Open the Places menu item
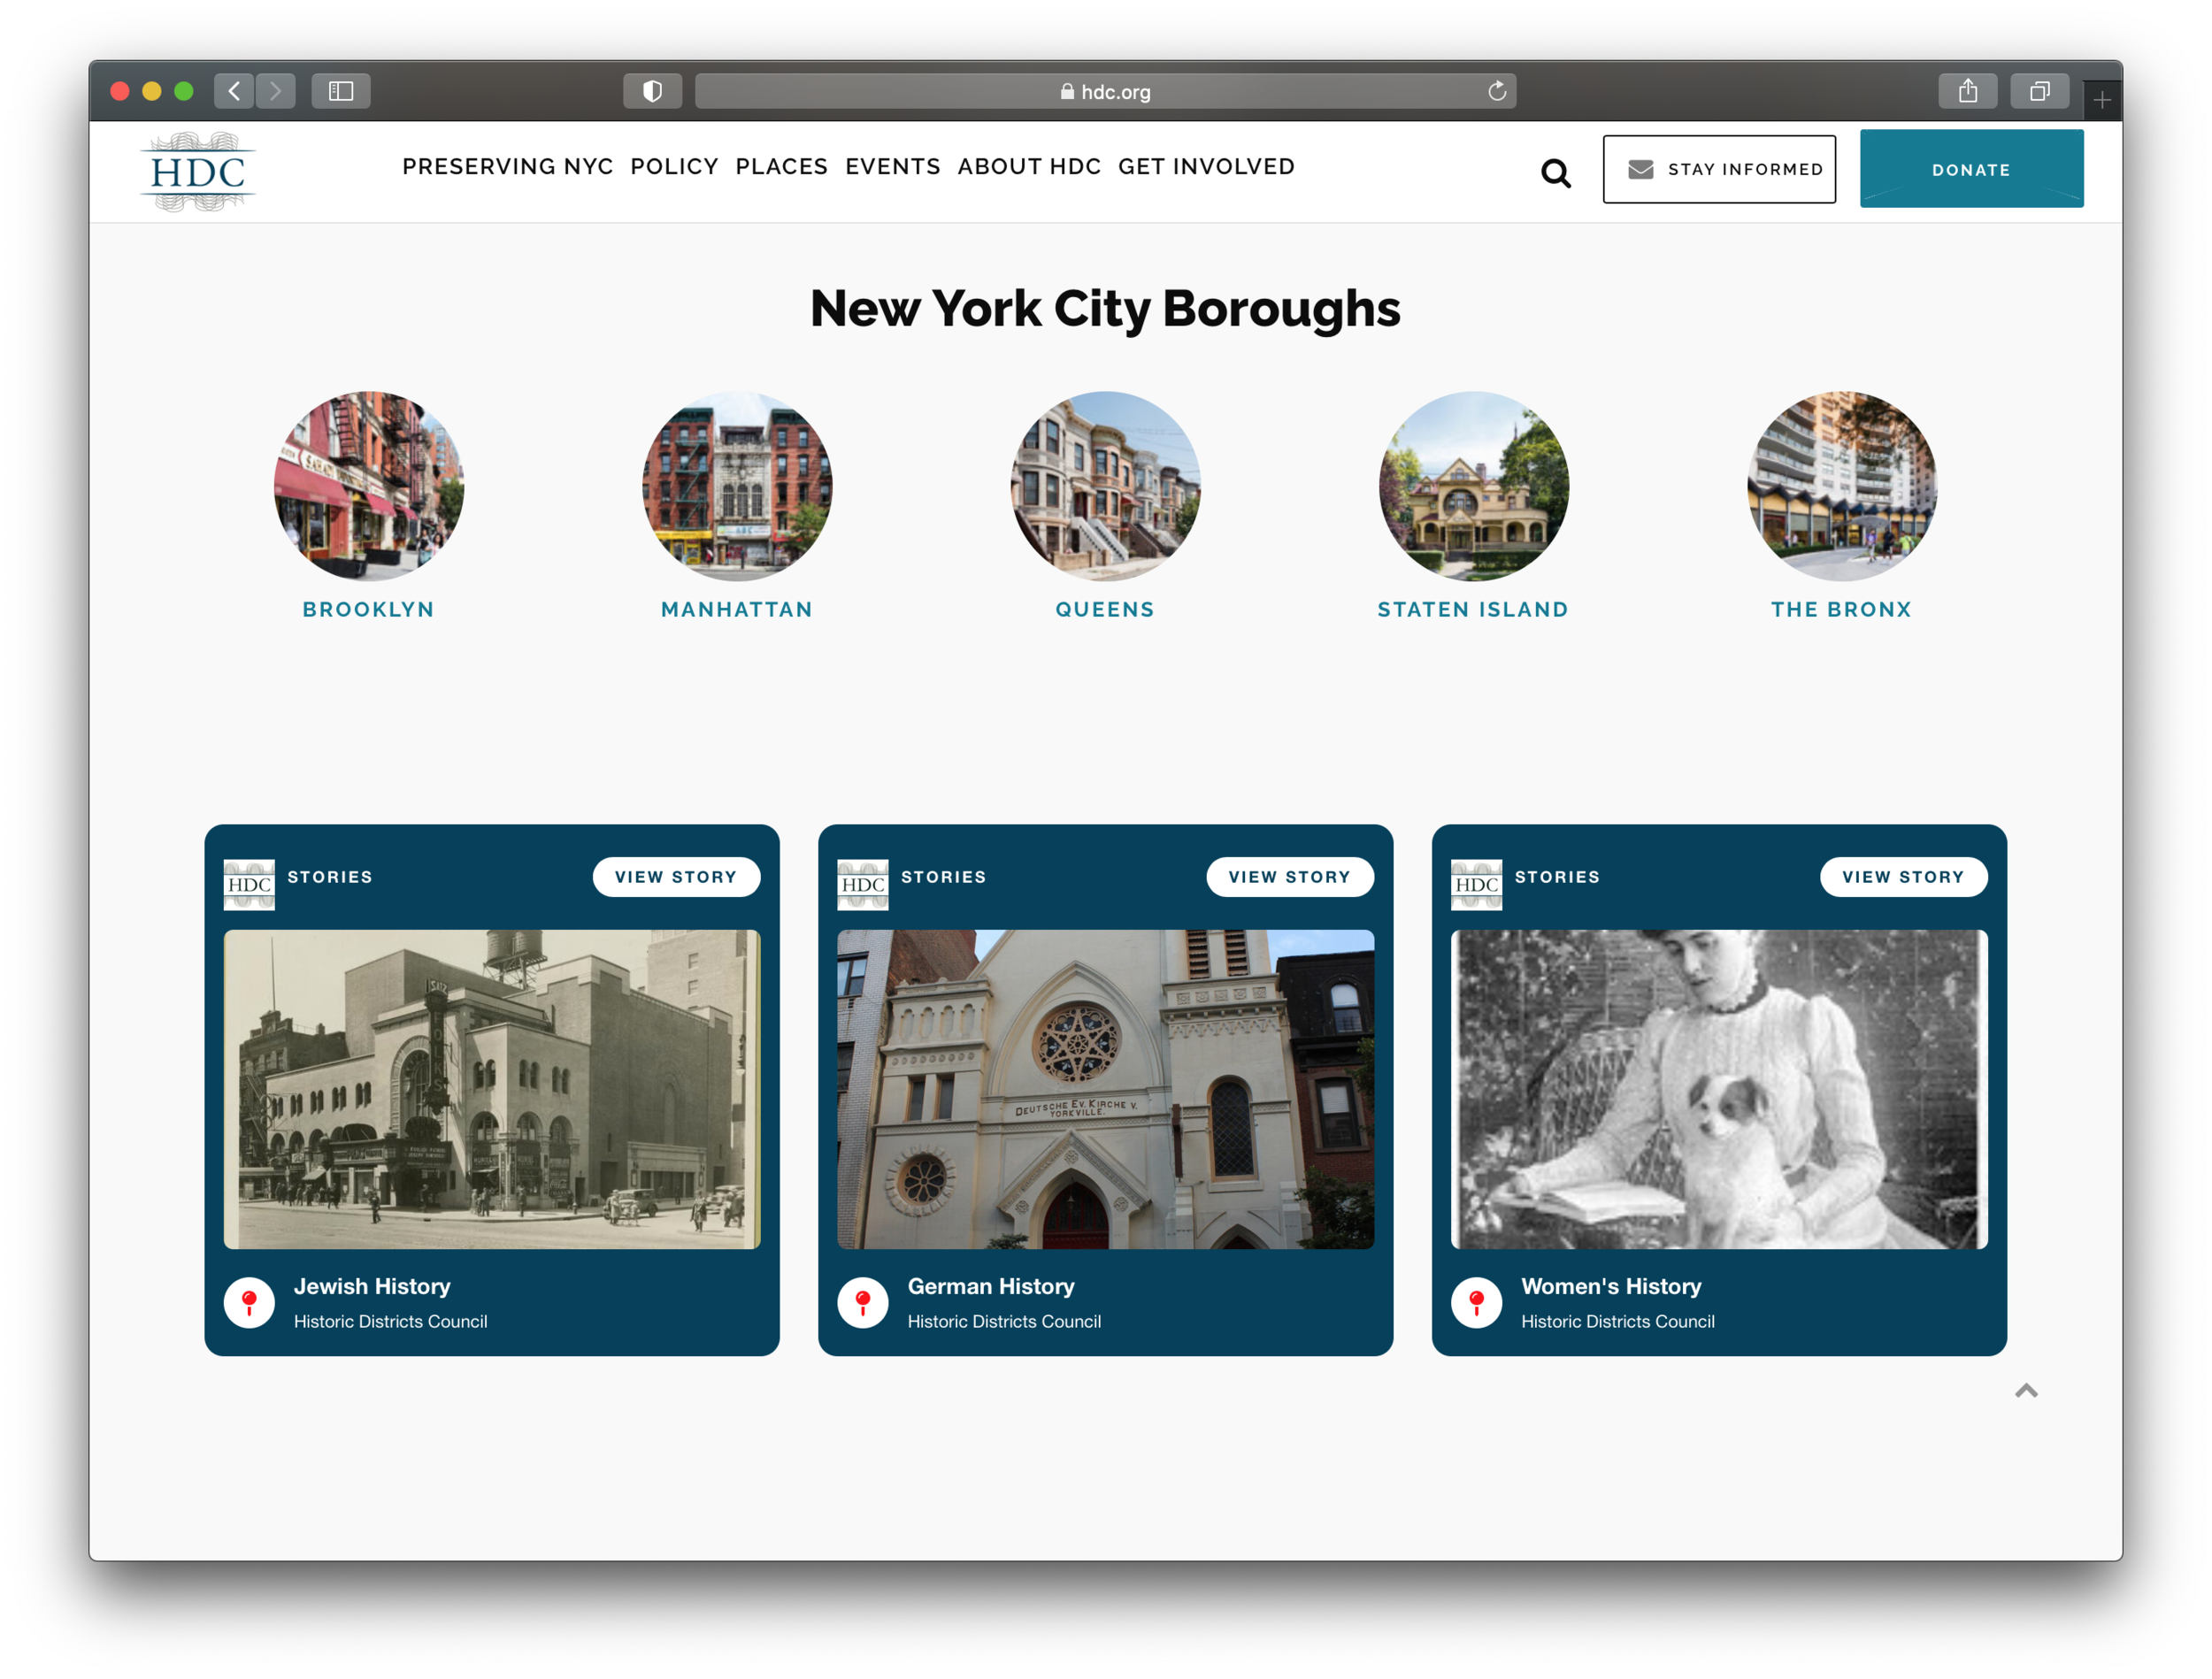 point(781,166)
